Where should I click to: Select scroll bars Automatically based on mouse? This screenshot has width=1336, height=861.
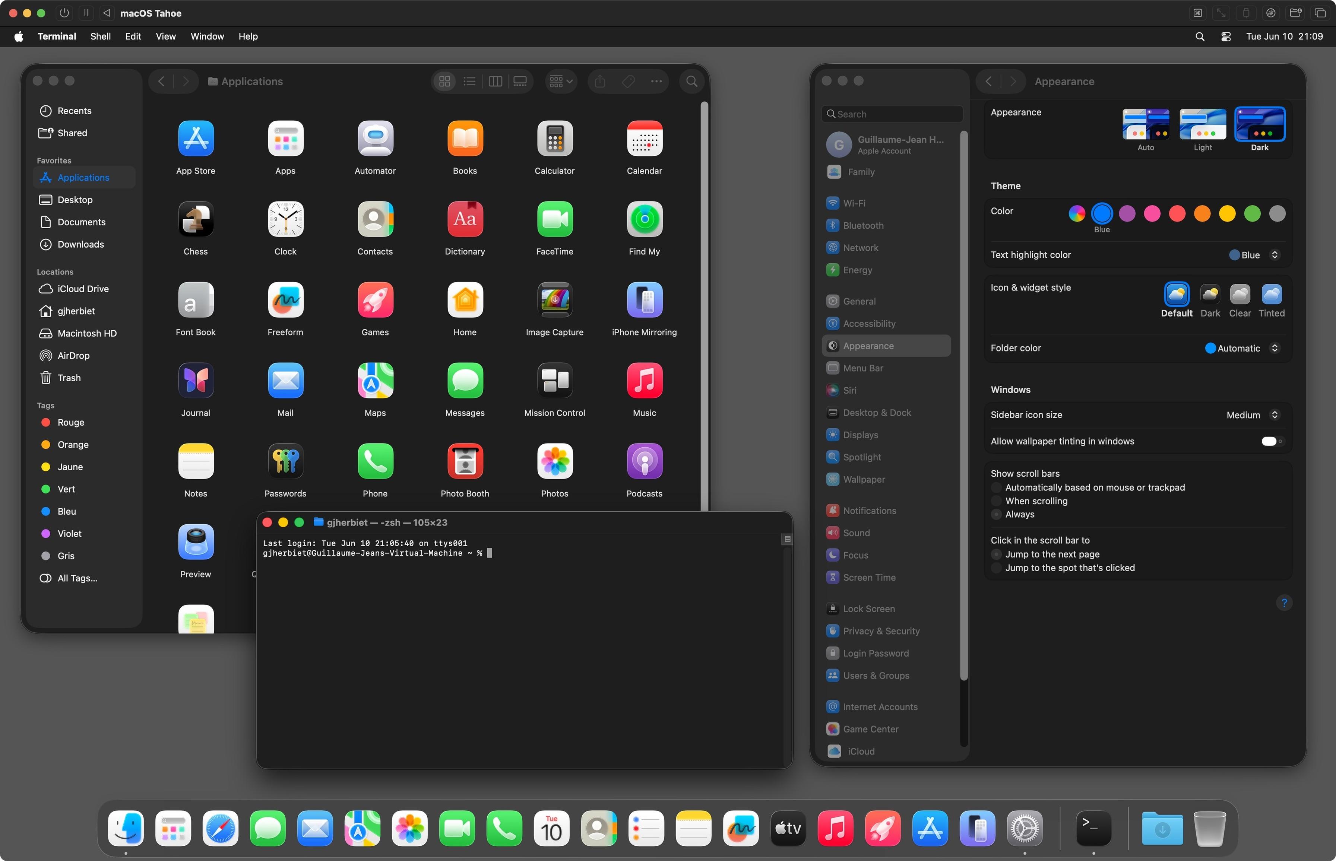pyautogui.click(x=996, y=487)
